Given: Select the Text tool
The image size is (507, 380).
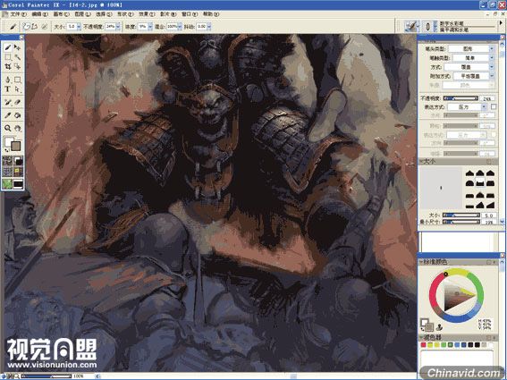Looking at the screenshot, I should click(x=8, y=89).
